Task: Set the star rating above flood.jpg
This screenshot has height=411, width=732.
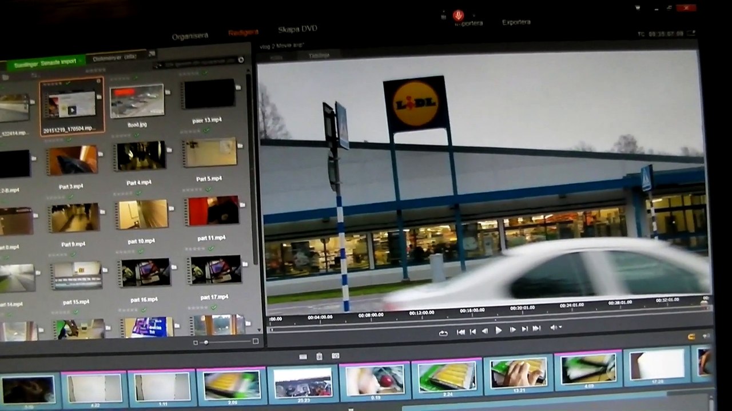Action: [x=121, y=79]
